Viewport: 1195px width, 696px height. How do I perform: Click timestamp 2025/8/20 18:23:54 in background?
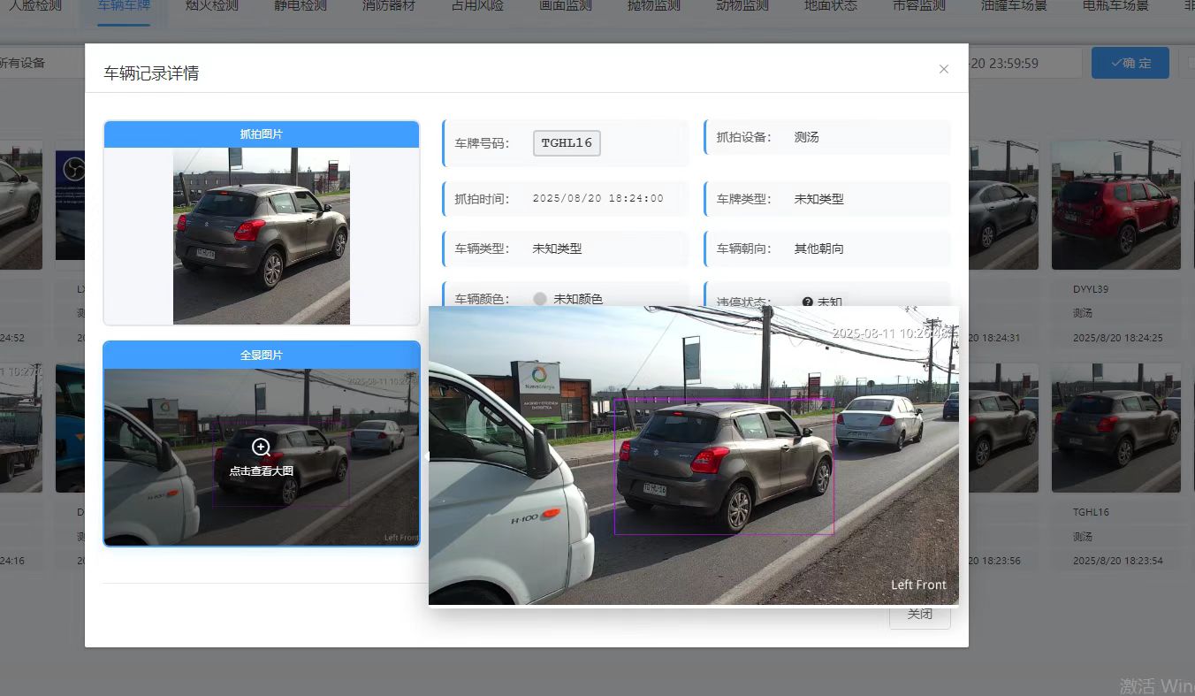pos(1118,561)
